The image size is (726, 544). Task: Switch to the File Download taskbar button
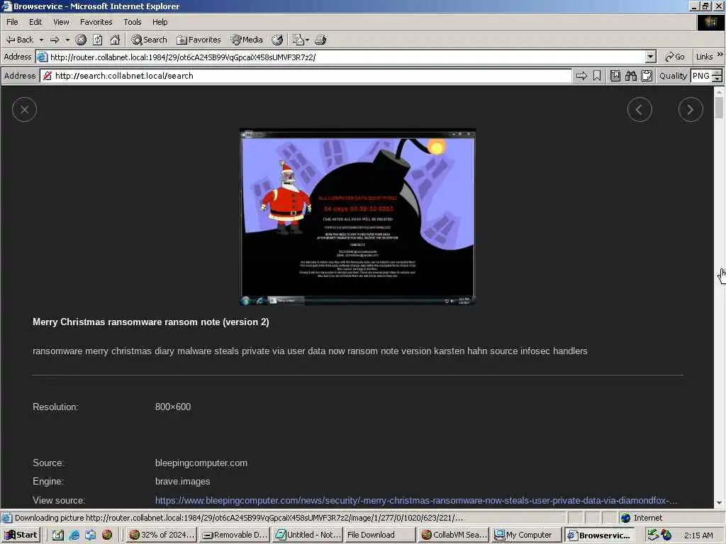pos(380,535)
